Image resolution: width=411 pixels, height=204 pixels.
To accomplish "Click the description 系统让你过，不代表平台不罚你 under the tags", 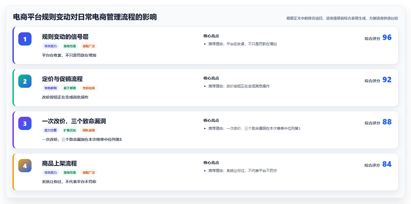I will (69, 182).
